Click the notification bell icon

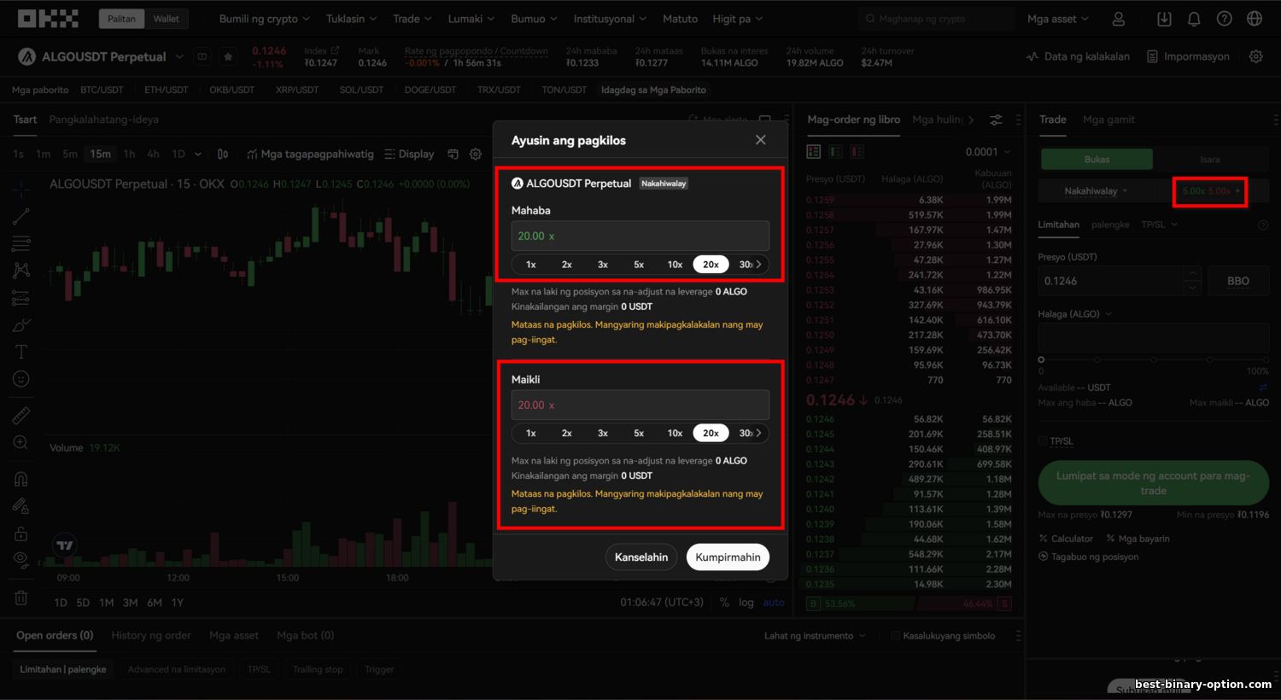coord(1194,19)
